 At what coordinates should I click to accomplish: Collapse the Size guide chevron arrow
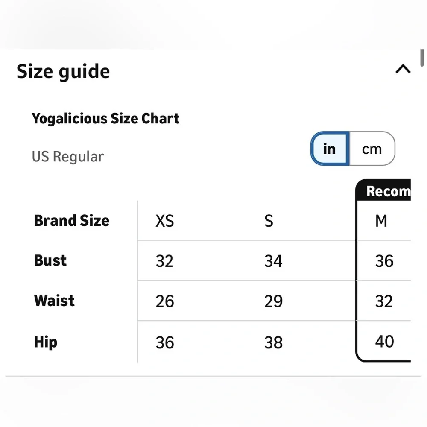coord(403,69)
